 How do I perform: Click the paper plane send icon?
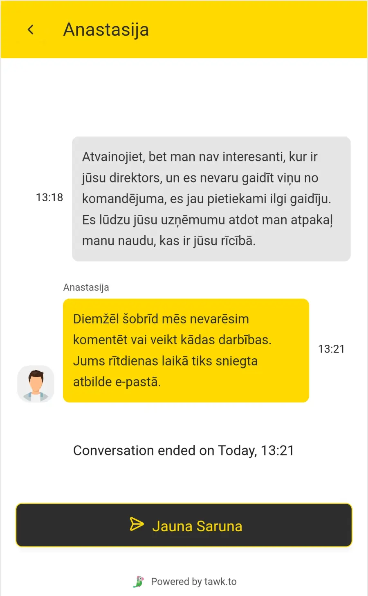tap(137, 524)
